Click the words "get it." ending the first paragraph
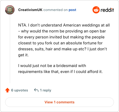Screen dimensions: 119x112 click(24, 55)
